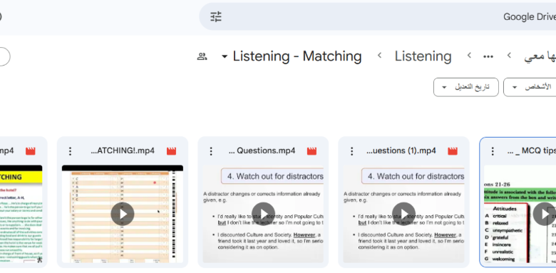556x273 pixels.
Task: Play the MCQ tips video preview
Action: click(x=545, y=214)
